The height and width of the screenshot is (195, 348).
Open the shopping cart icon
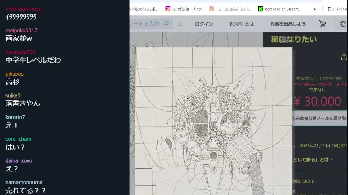(x=322, y=24)
